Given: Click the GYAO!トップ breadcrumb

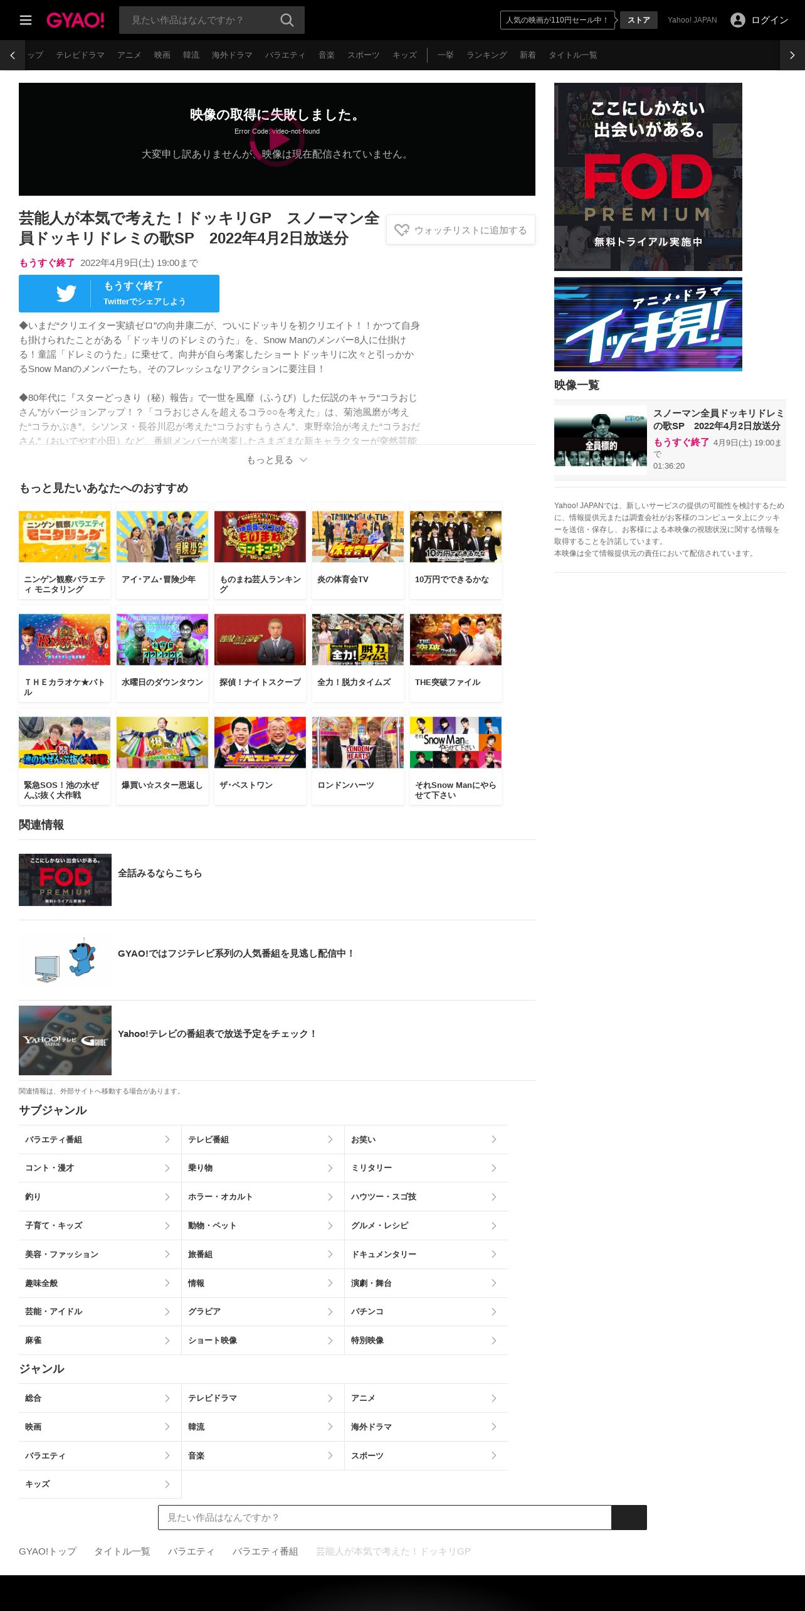Looking at the screenshot, I should click(x=48, y=1551).
